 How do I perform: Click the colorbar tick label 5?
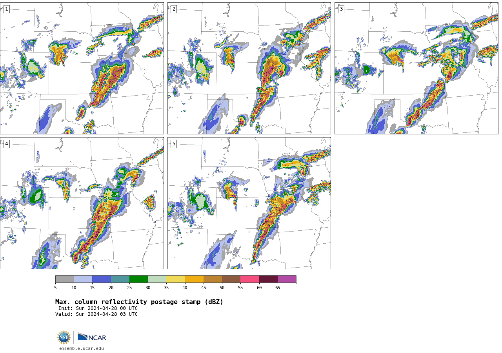pyautogui.click(x=55, y=288)
